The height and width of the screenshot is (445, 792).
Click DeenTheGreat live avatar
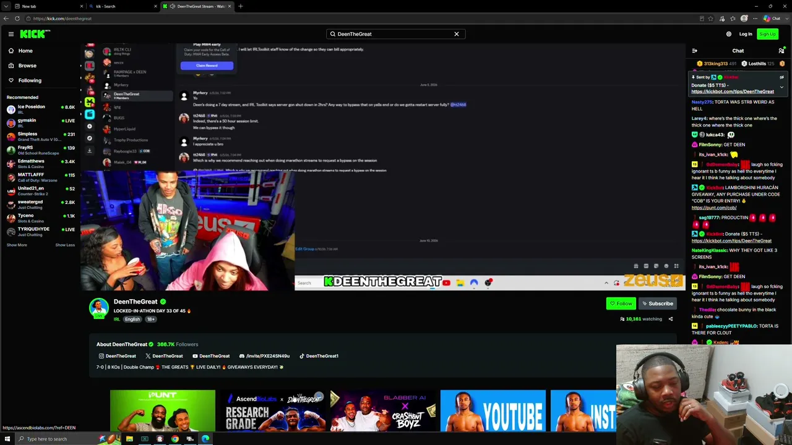tap(99, 308)
